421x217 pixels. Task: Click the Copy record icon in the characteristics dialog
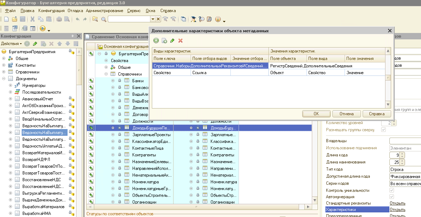coord(164,41)
